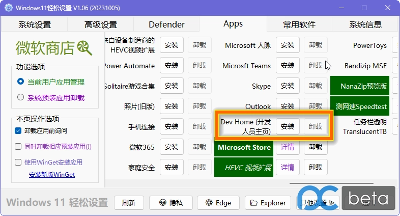
Task: Uninstall Skype
Action: (316, 86)
